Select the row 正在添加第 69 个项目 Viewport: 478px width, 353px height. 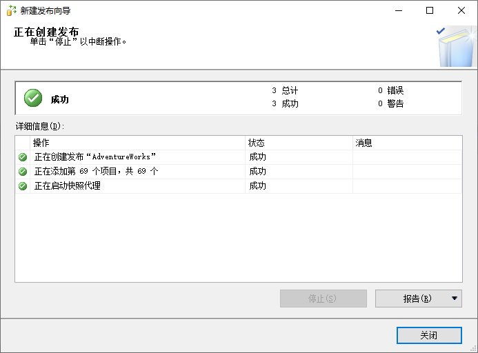239,171
